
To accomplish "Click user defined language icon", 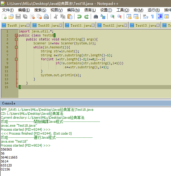I will click(x=167, y=17).
